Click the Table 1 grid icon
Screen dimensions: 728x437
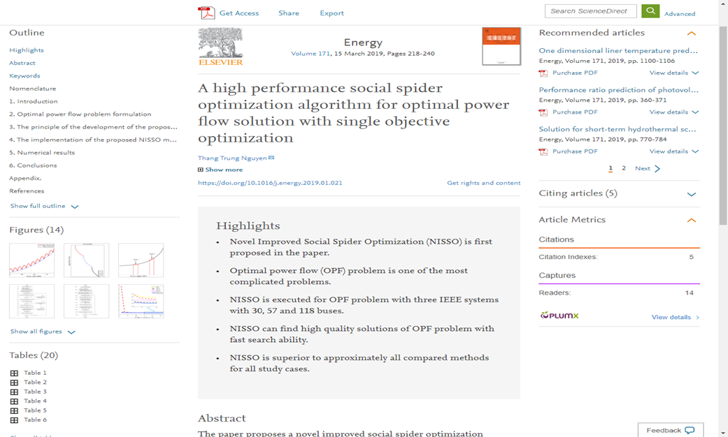[14, 373]
